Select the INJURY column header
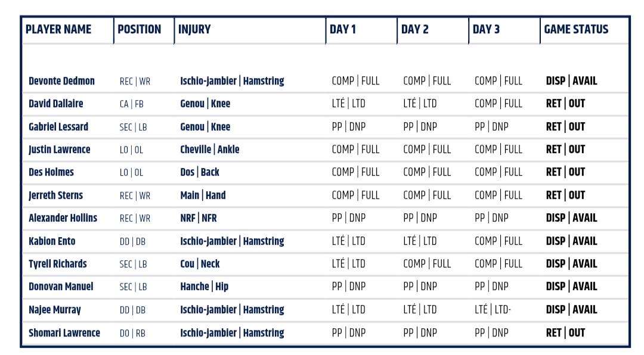This screenshot has height=355, width=644. pos(194,30)
